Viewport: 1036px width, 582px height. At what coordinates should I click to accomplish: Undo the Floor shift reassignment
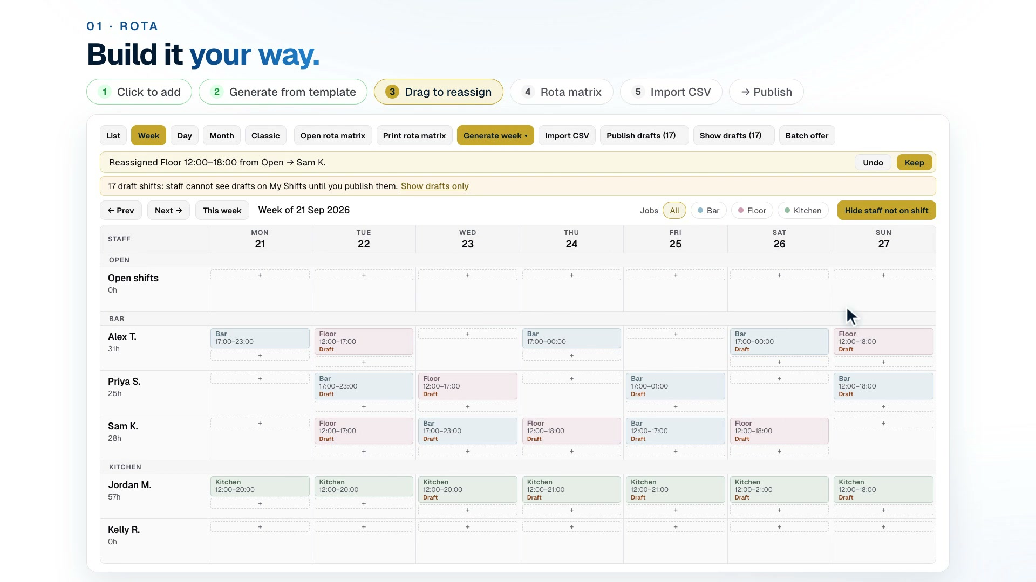pos(873,163)
